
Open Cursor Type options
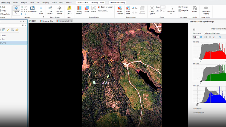(x=152, y=10)
